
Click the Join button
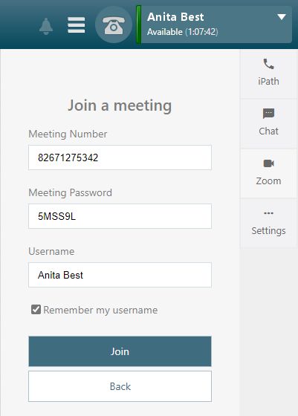(x=120, y=351)
